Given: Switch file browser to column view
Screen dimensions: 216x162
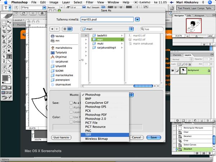Looking at the screenshot, I should [x=69, y=29].
